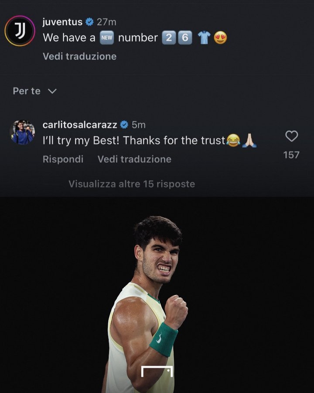Click Vedi traduzione under the Juventus caption
This screenshot has width=314, height=393.
(80, 56)
